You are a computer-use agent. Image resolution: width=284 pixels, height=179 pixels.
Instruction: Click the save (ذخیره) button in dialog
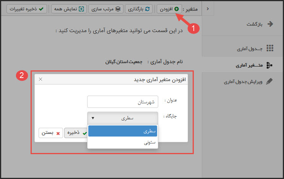click(x=75, y=133)
